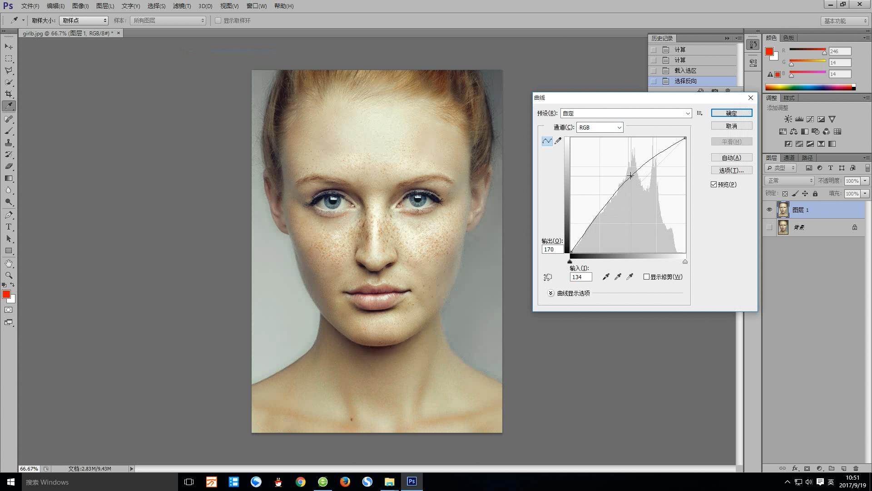The width and height of the screenshot is (872, 491).
Task: Click the 输入 value field
Action: pyautogui.click(x=581, y=277)
